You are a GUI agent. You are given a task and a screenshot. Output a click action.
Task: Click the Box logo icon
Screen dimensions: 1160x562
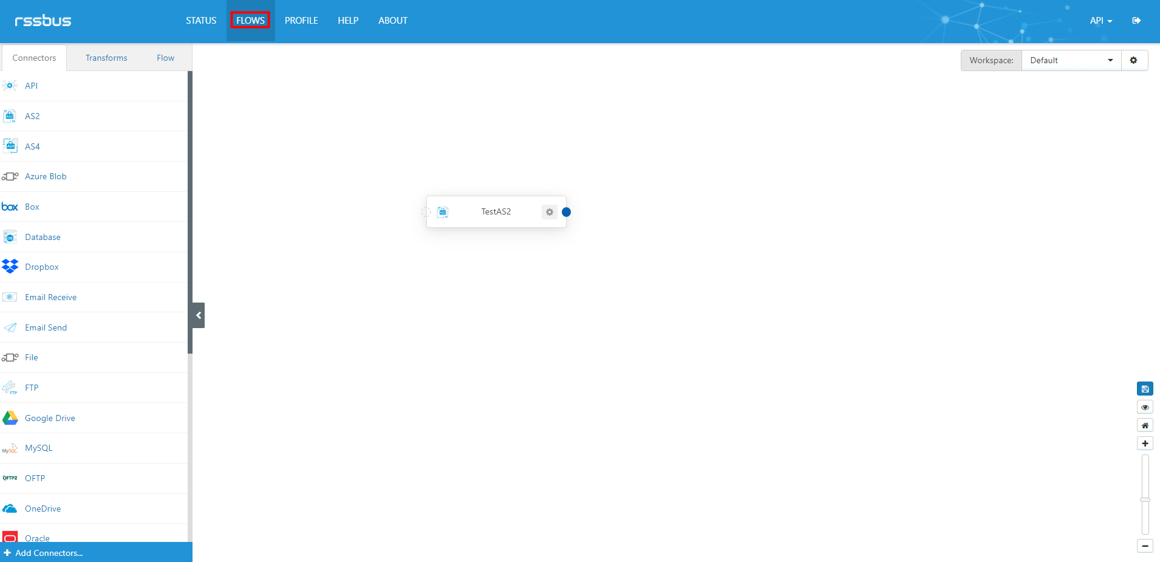(x=10, y=207)
